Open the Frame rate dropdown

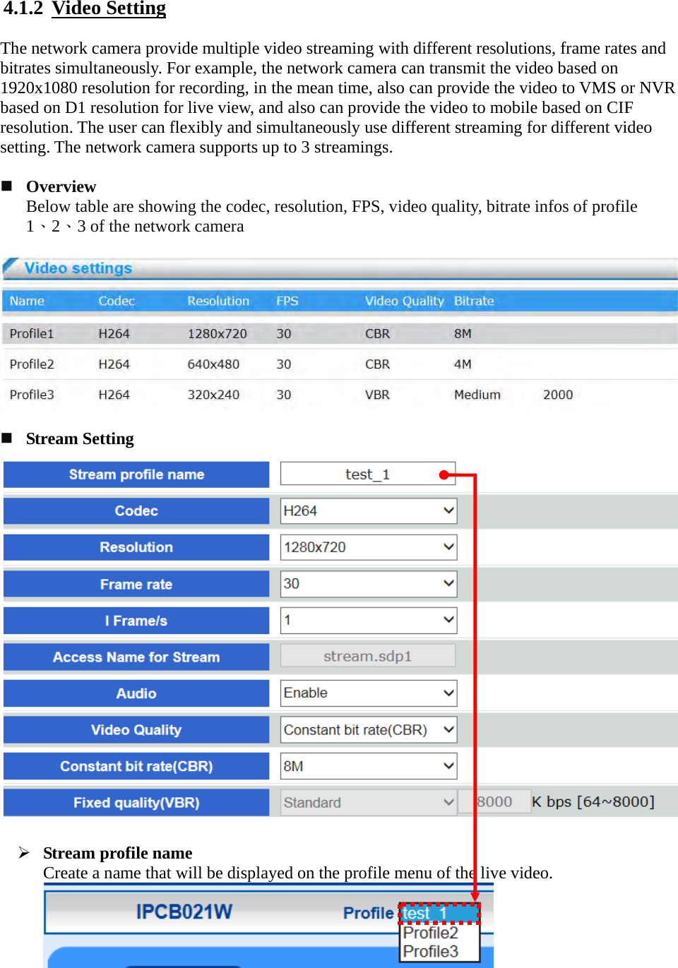[x=368, y=584]
